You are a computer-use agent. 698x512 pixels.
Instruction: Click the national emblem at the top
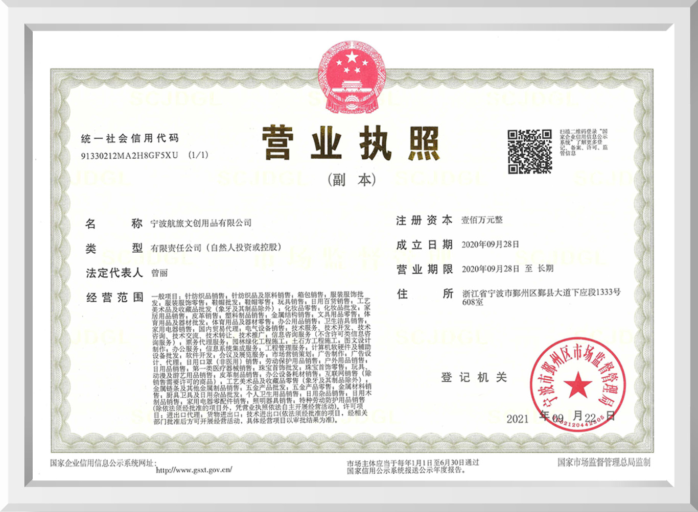coord(353,77)
